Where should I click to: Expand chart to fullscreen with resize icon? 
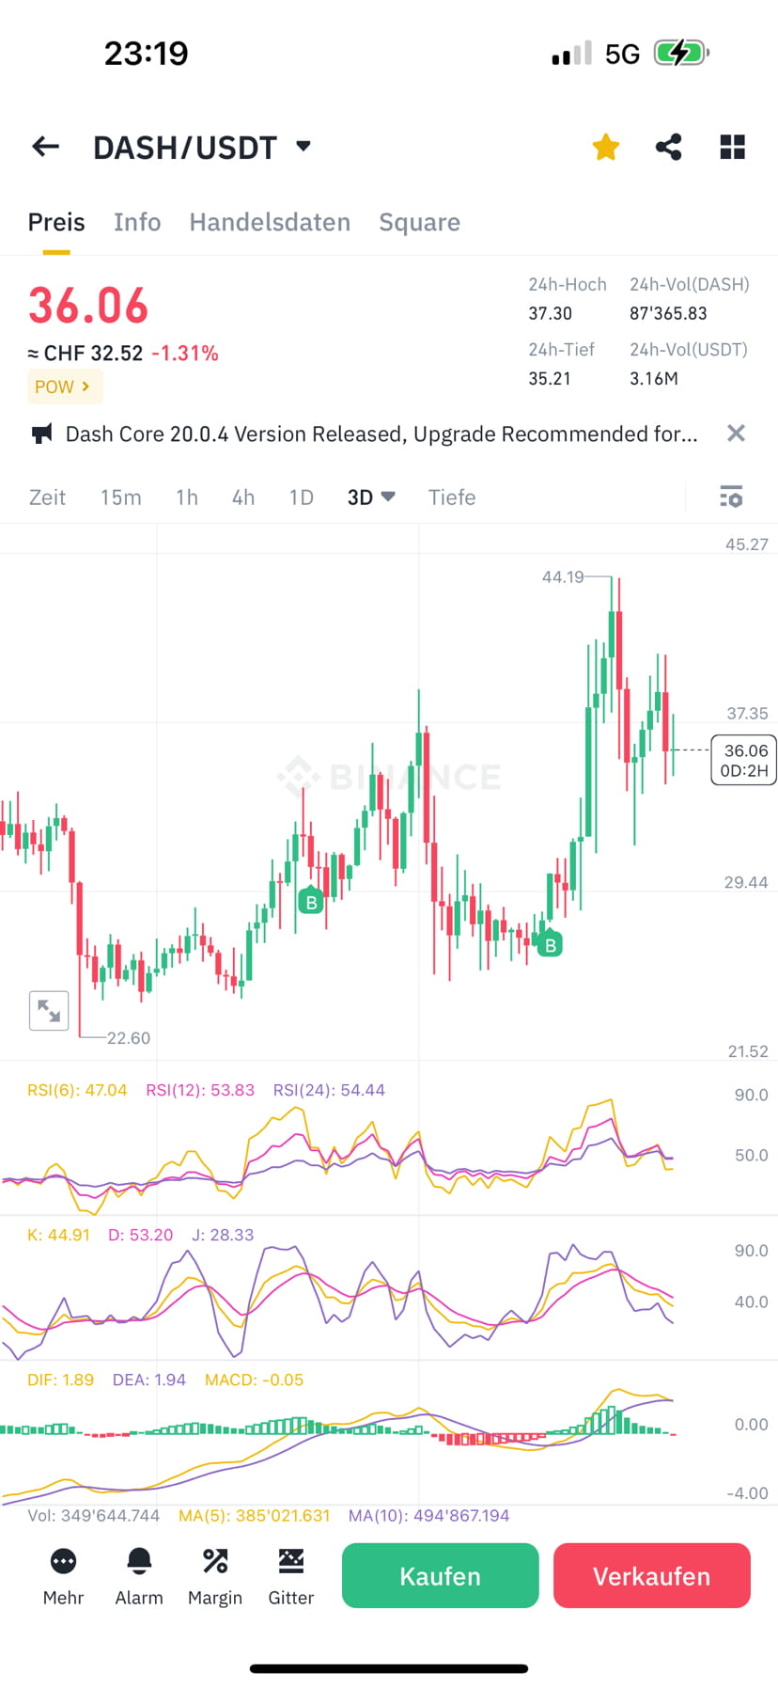pos(49,1010)
